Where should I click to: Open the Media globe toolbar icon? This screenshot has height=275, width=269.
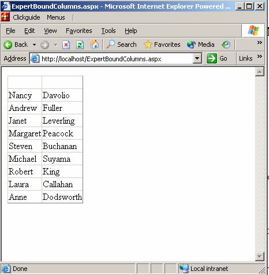(x=191, y=45)
